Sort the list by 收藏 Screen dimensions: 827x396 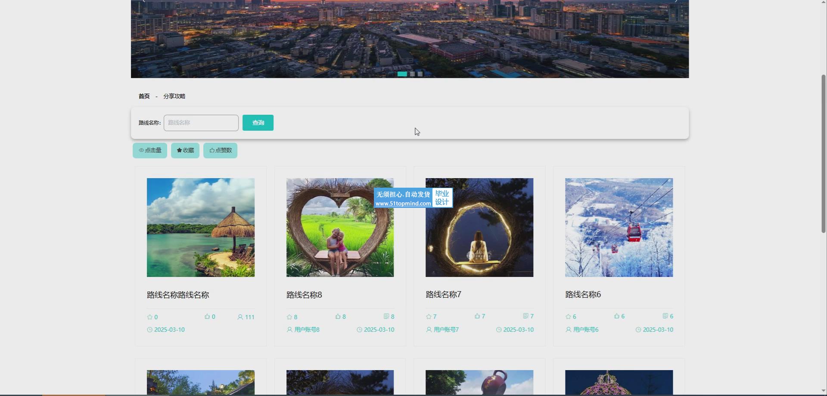185,151
